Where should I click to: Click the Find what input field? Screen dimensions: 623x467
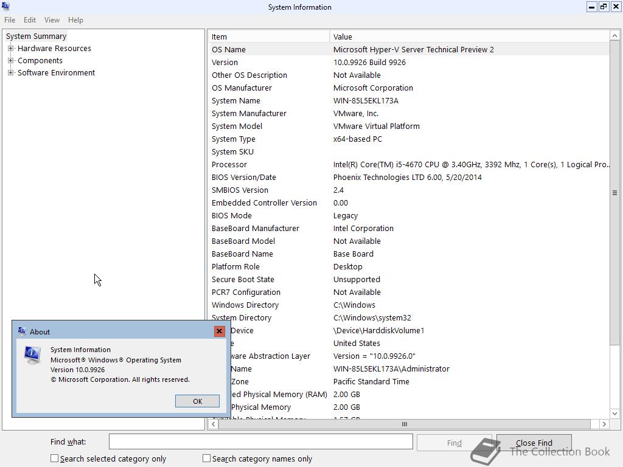[x=261, y=441]
